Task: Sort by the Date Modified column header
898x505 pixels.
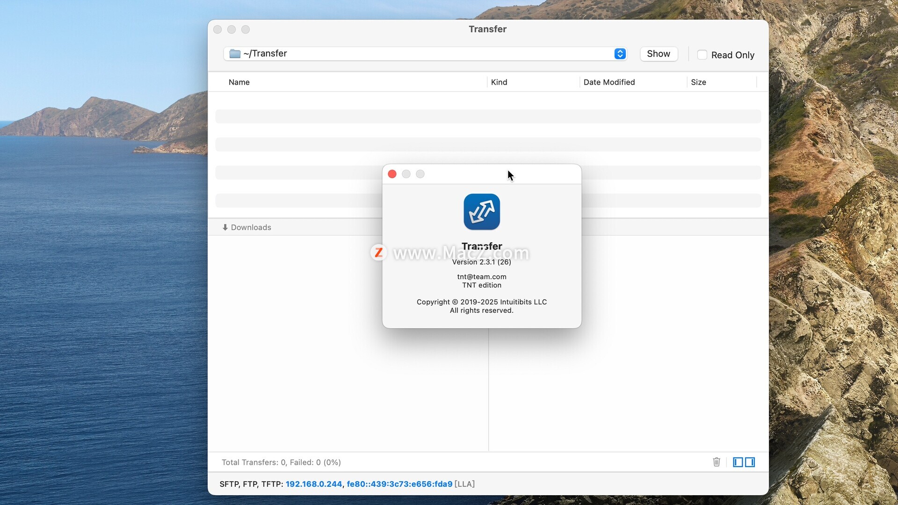Action: (x=609, y=82)
